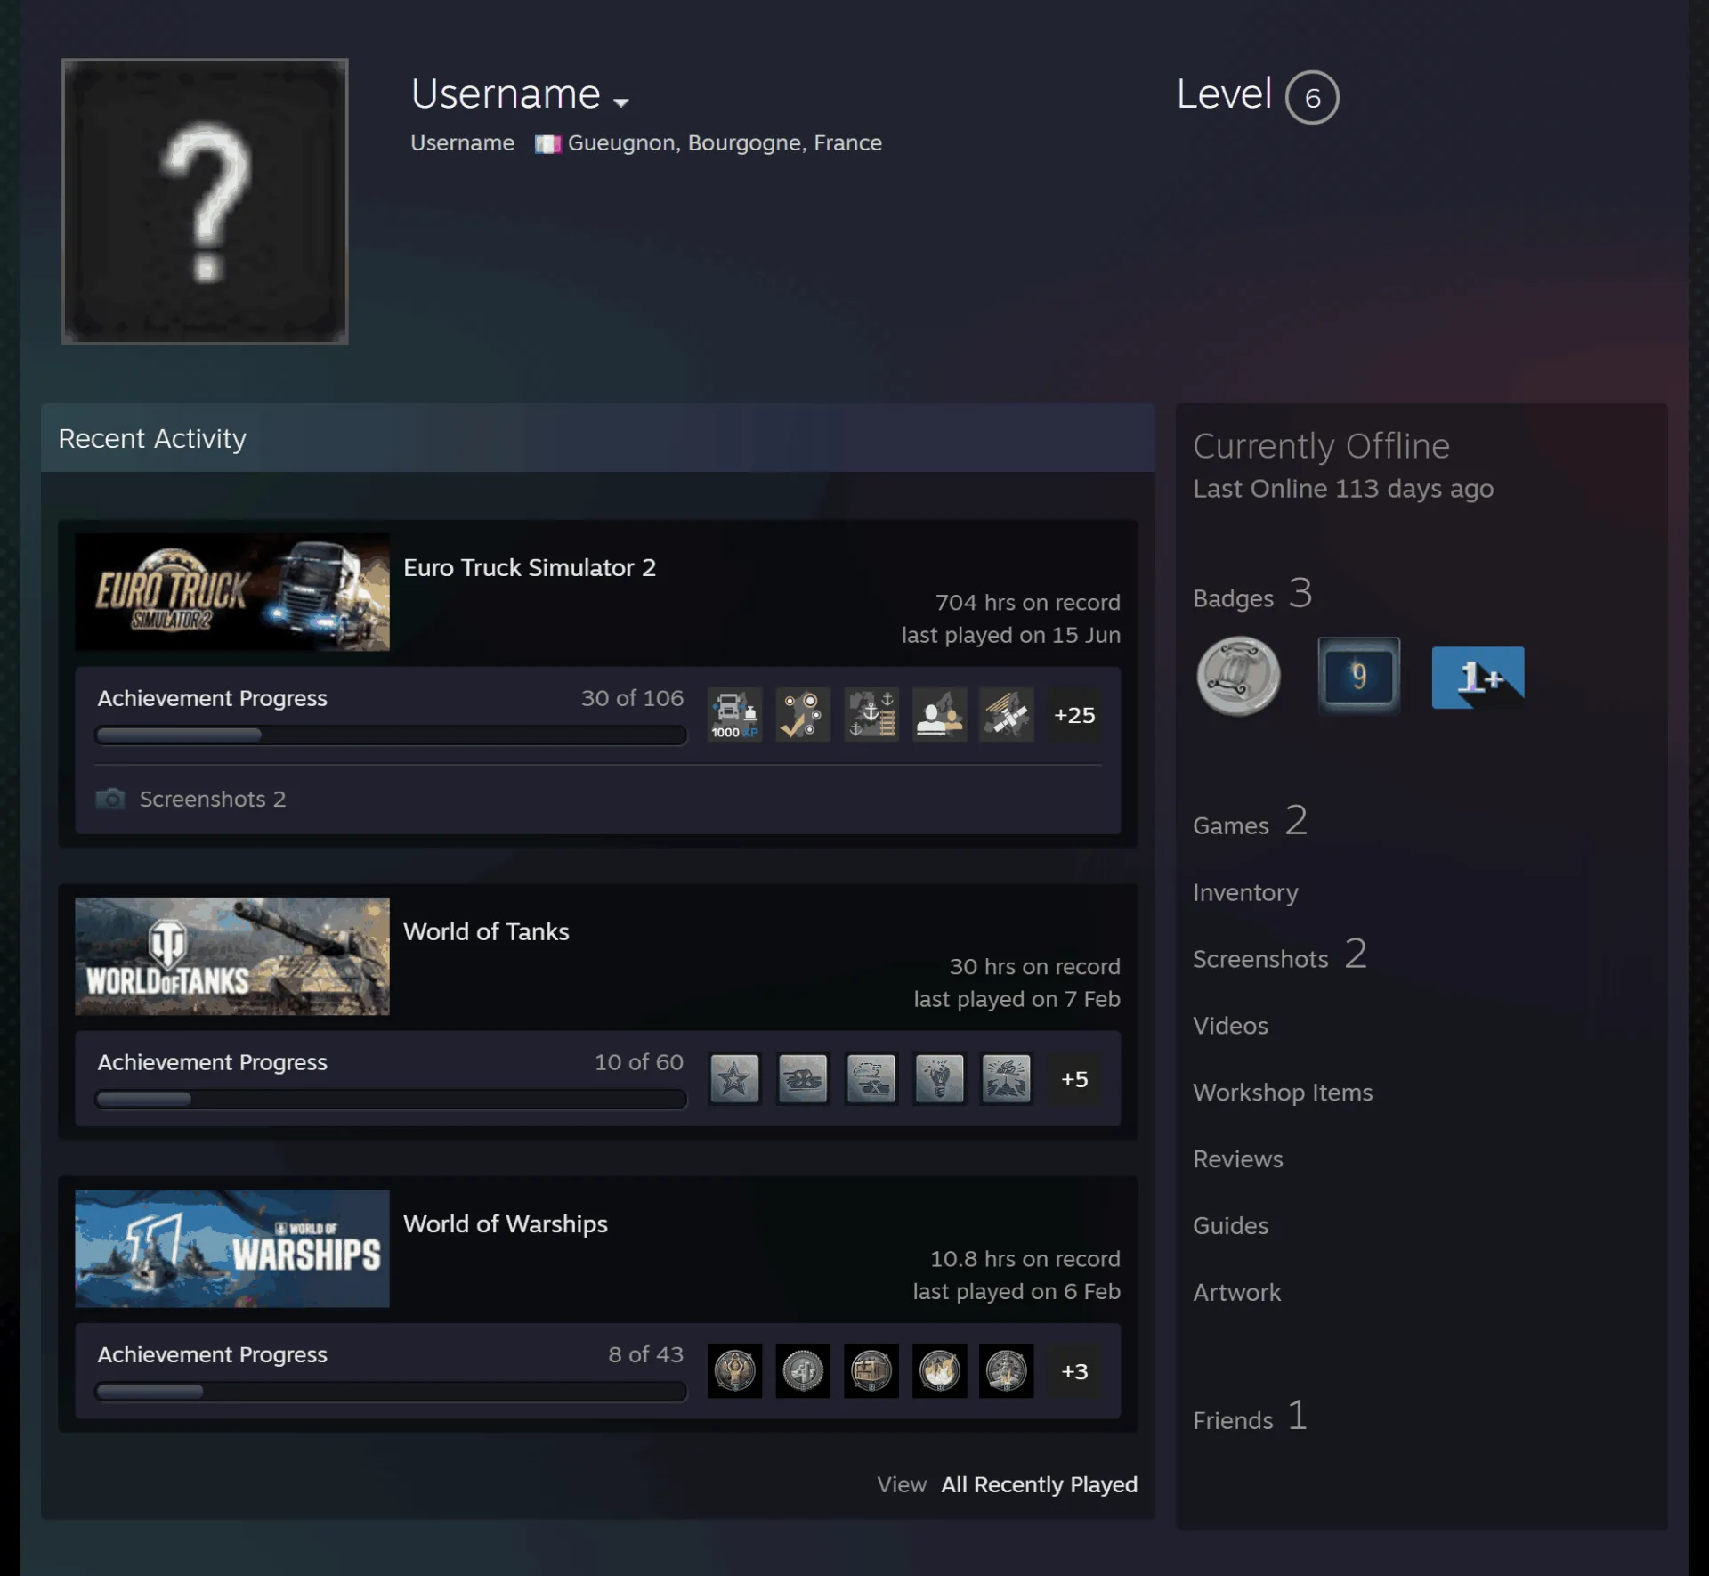Viewport: 1709px width, 1576px height.
Task: Open the Level 6 badge circle
Action: (x=1312, y=97)
